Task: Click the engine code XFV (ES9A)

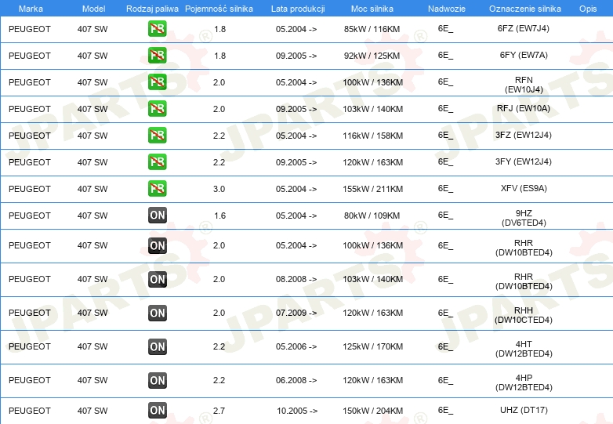Action: tap(524, 188)
